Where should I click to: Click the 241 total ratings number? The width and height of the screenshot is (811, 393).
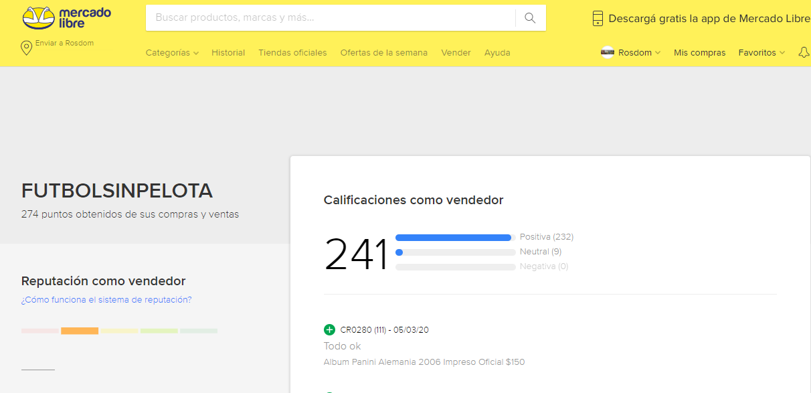click(x=356, y=255)
